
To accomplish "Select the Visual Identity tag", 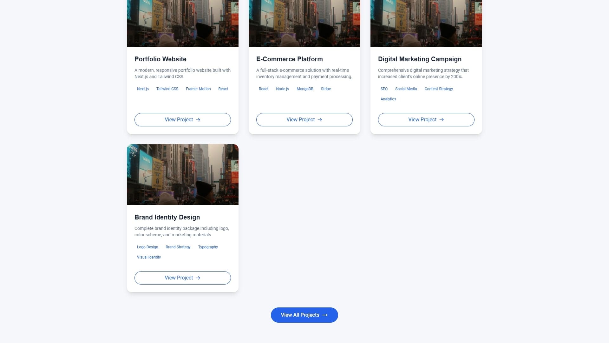I will pyautogui.click(x=149, y=257).
